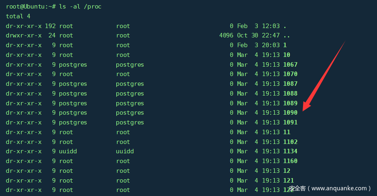
Task: Select the drwxr-xr-x permissions string
Action: coord(24,35)
